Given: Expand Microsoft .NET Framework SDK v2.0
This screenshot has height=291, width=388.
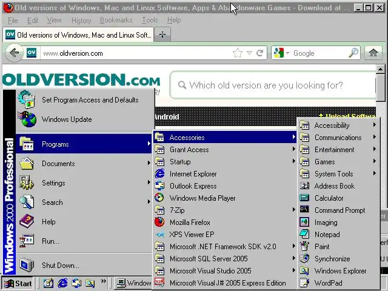Looking at the screenshot, I should pos(225,247).
